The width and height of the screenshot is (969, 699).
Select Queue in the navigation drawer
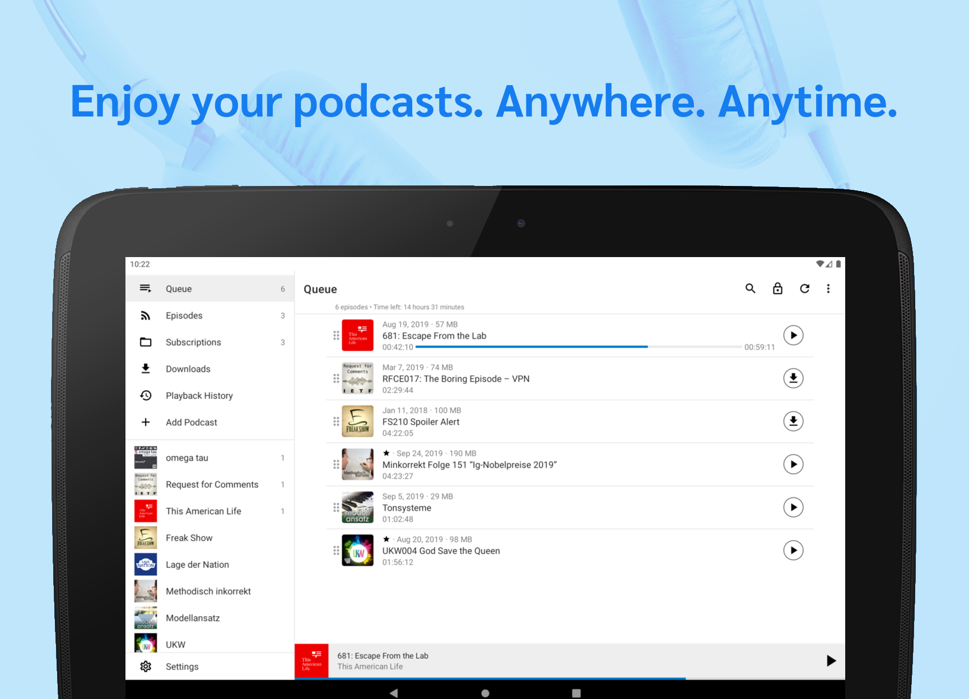coord(179,288)
